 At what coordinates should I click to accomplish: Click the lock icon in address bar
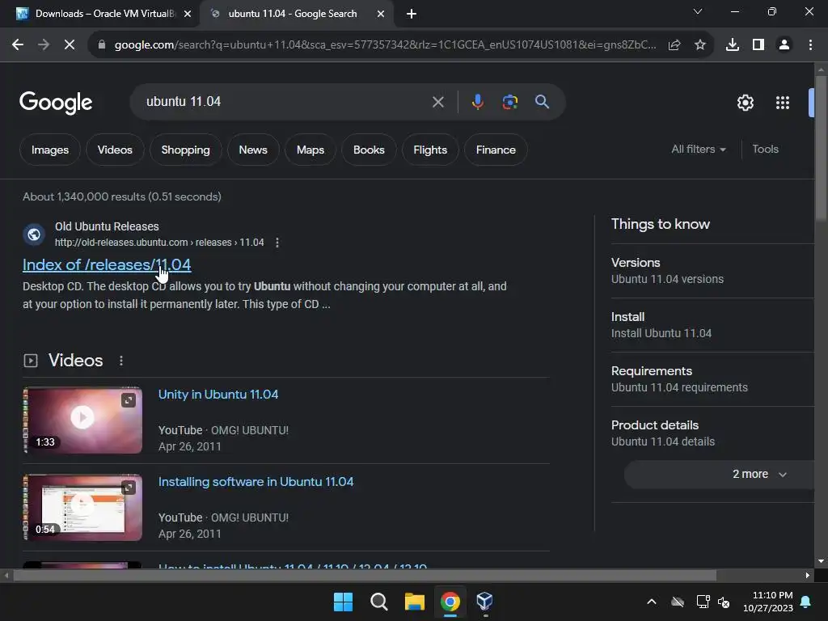point(101,45)
